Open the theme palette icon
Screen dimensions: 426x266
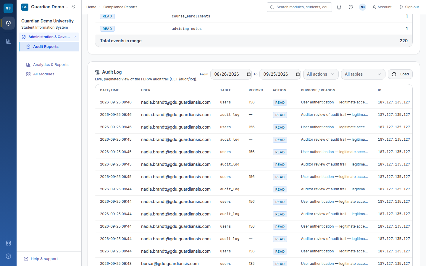pyautogui.click(x=351, y=7)
